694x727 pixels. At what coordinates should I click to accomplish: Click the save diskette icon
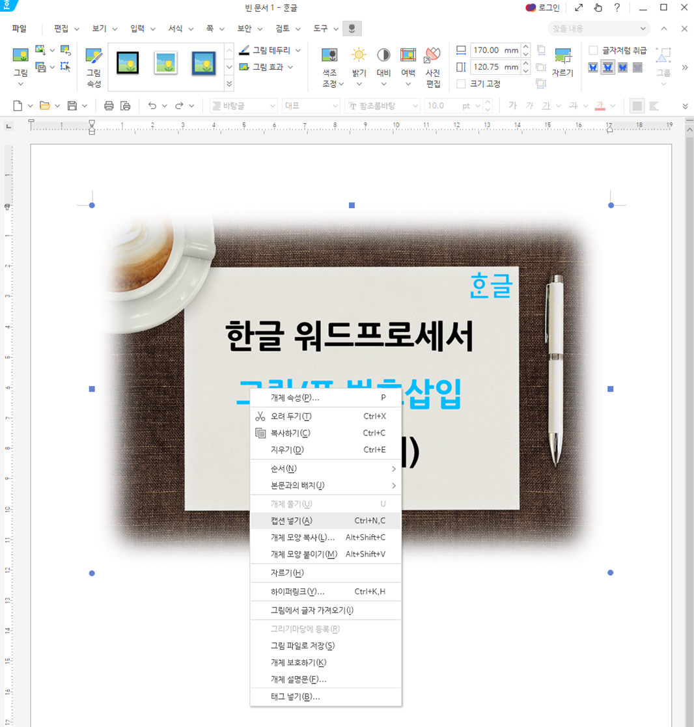[x=72, y=105]
